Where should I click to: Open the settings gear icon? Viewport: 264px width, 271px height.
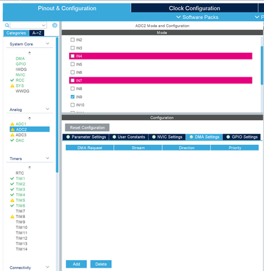coord(54,25)
